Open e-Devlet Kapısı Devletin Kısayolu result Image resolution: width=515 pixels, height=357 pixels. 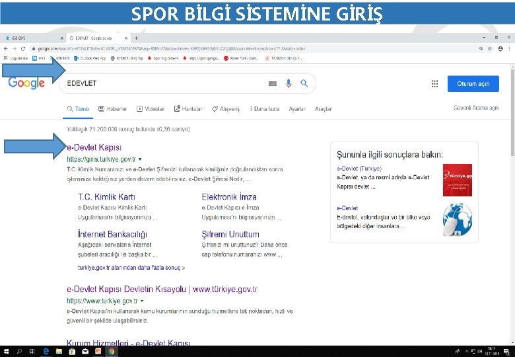point(162,290)
